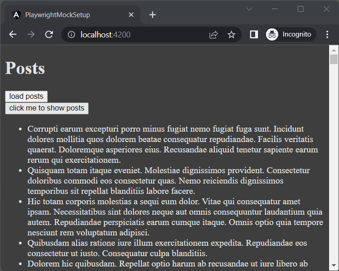Image resolution: width=339 pixels, height=271 pixels.
Task: Reload the localhost page
Action: [49, 34]
